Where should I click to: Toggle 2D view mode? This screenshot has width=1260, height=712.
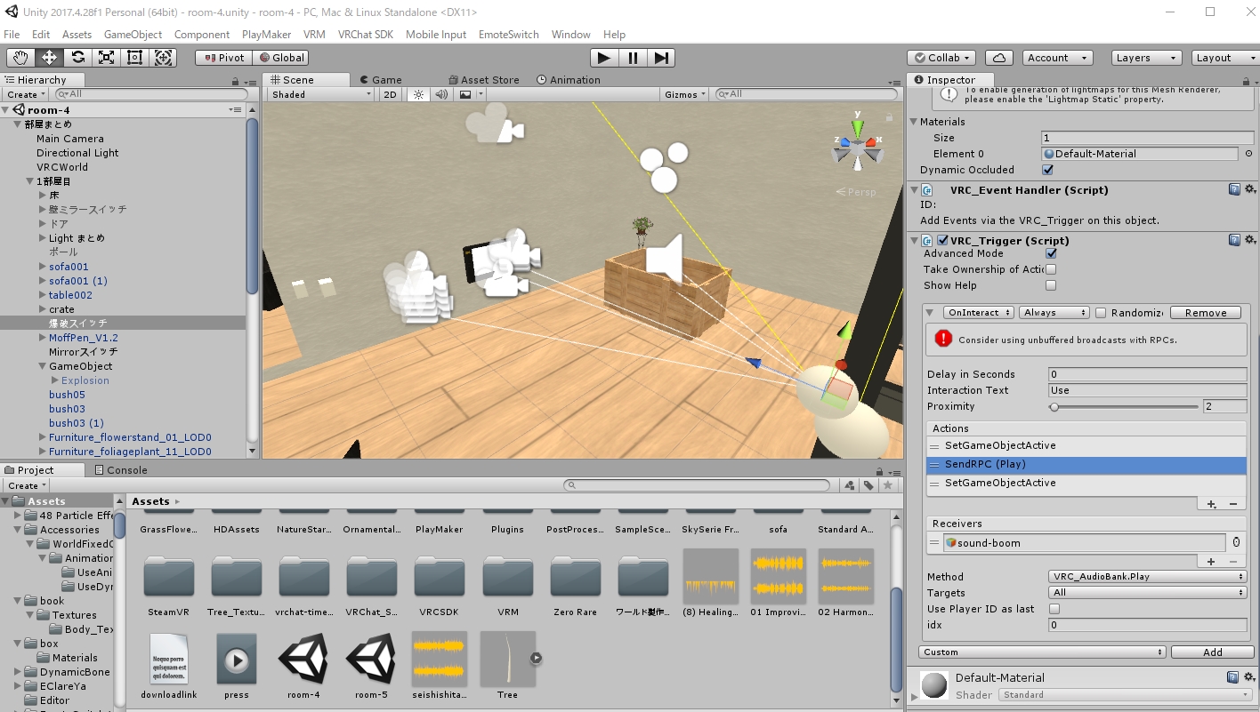pyautogui.click(x=390, y=94)
